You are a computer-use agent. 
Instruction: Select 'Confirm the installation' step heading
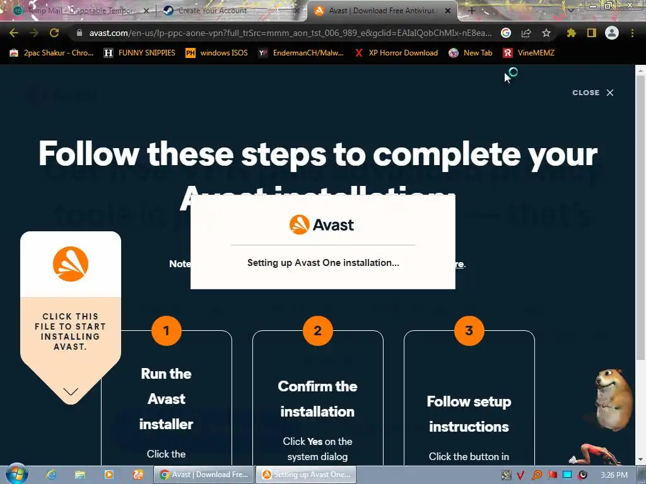[317, 399]
